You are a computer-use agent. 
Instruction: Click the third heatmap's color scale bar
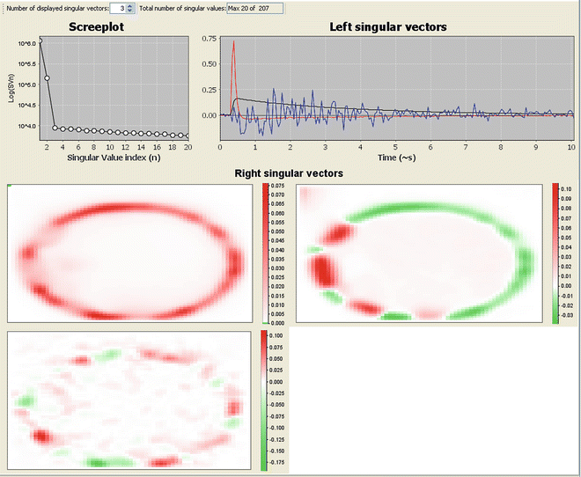pos(265,399)
